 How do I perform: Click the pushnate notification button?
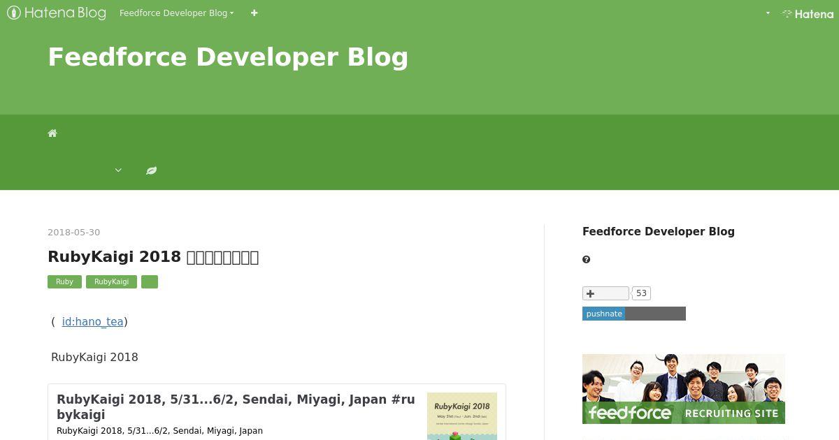click(x=634, y=314)
